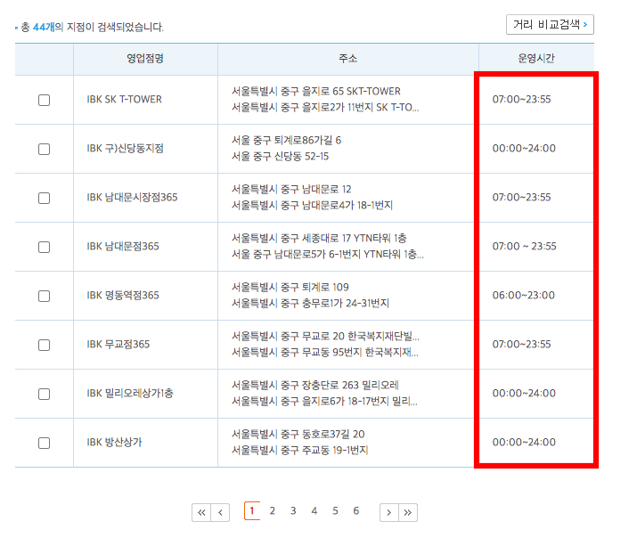Click the 주소 column header
Image resolution: width=637 pixels, height=554 pixels.
[348, 59]
